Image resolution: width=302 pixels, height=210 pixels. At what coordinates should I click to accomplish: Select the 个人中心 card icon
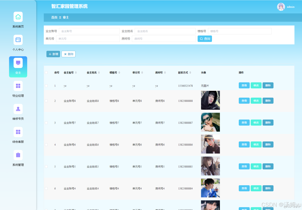pyautogui.click(x=18, y=40)
